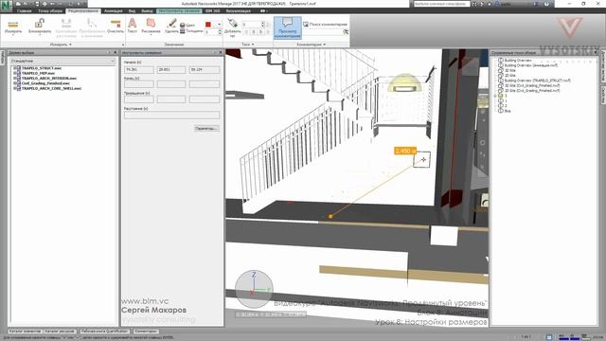This screenshot has height=341, width=606.
Task: Open the Комментарии bottom tab
Action: click(x=146, y=332)
